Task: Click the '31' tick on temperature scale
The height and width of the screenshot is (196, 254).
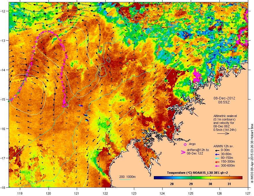Action: pos(229,184)
